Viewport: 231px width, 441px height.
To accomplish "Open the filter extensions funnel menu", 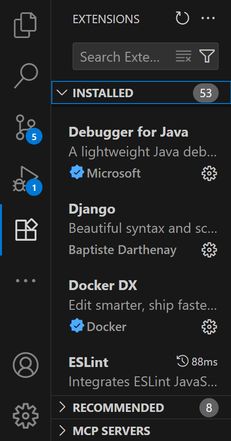I will tap(207, 56).
